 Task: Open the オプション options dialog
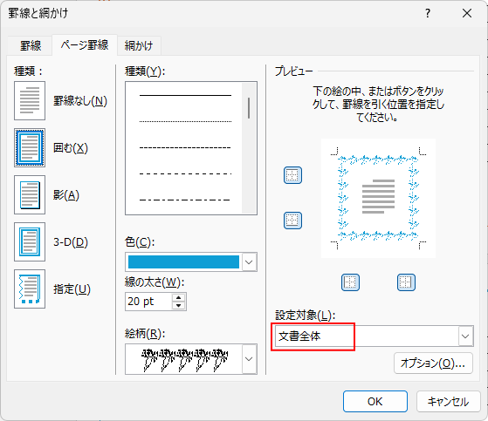click(433, 363)
